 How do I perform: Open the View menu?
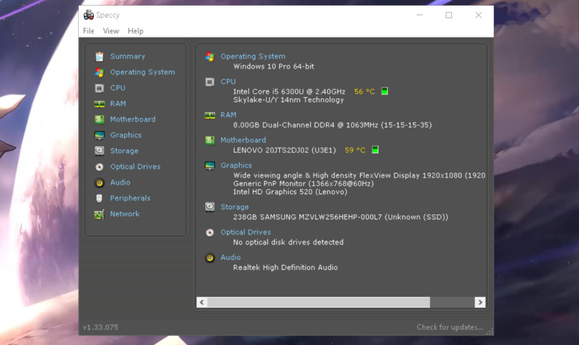[111, 31]
